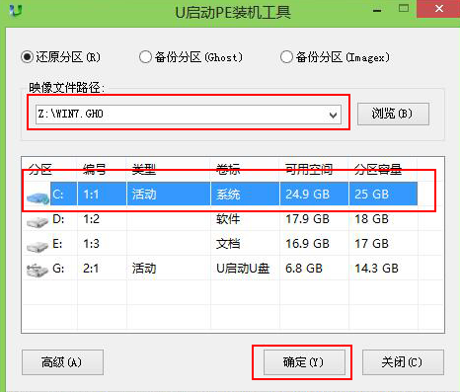This screenshot has width=460, height=392.
Task: Click the 25 GB capacity cell
Action: [x=371, y=195]
